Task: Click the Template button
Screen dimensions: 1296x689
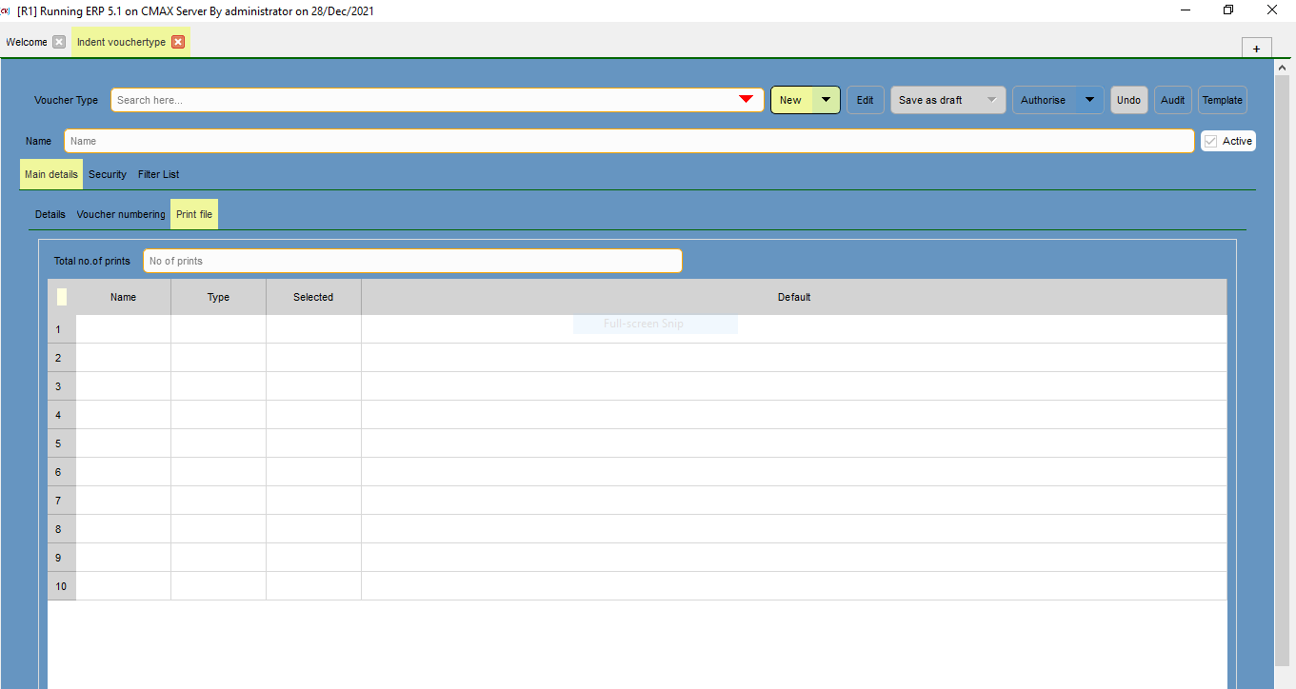Action: pyautogui.click(x=1222, y=100)
